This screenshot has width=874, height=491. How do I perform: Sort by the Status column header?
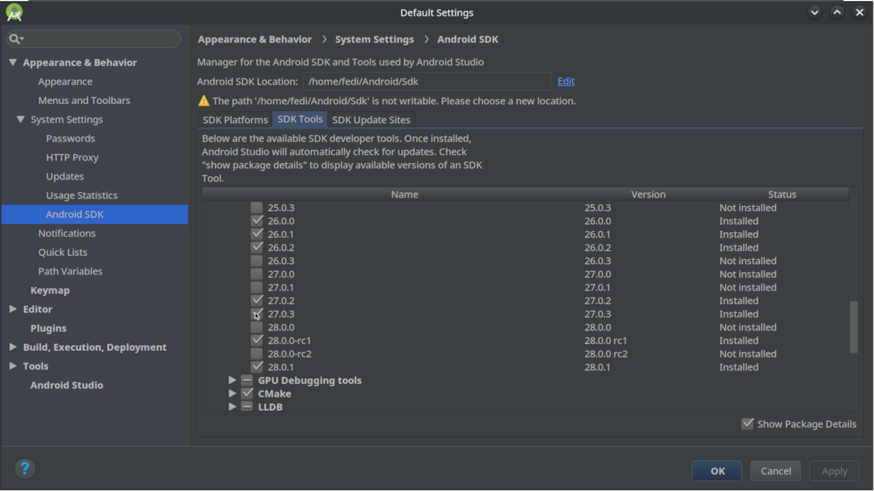pyautogui.click(x=782, y=194)
